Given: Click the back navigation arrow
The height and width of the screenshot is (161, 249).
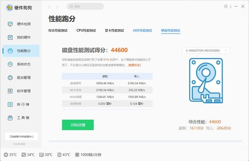Looking at the screenshot, I should (x=49, y=7).
